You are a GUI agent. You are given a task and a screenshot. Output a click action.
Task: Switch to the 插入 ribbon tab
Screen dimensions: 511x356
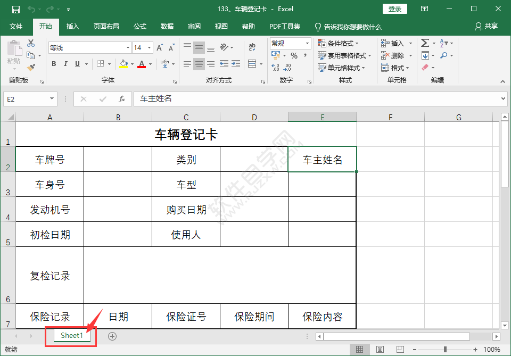[x=73, y=26]
